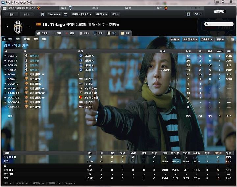Open the T Duncan manager dropdown
This screenshot has height=187, width=237.
pos(54,14)
